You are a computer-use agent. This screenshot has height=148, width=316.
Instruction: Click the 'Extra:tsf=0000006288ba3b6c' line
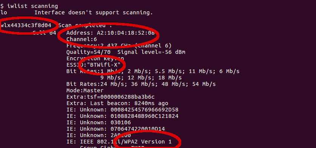pos(111,97)
